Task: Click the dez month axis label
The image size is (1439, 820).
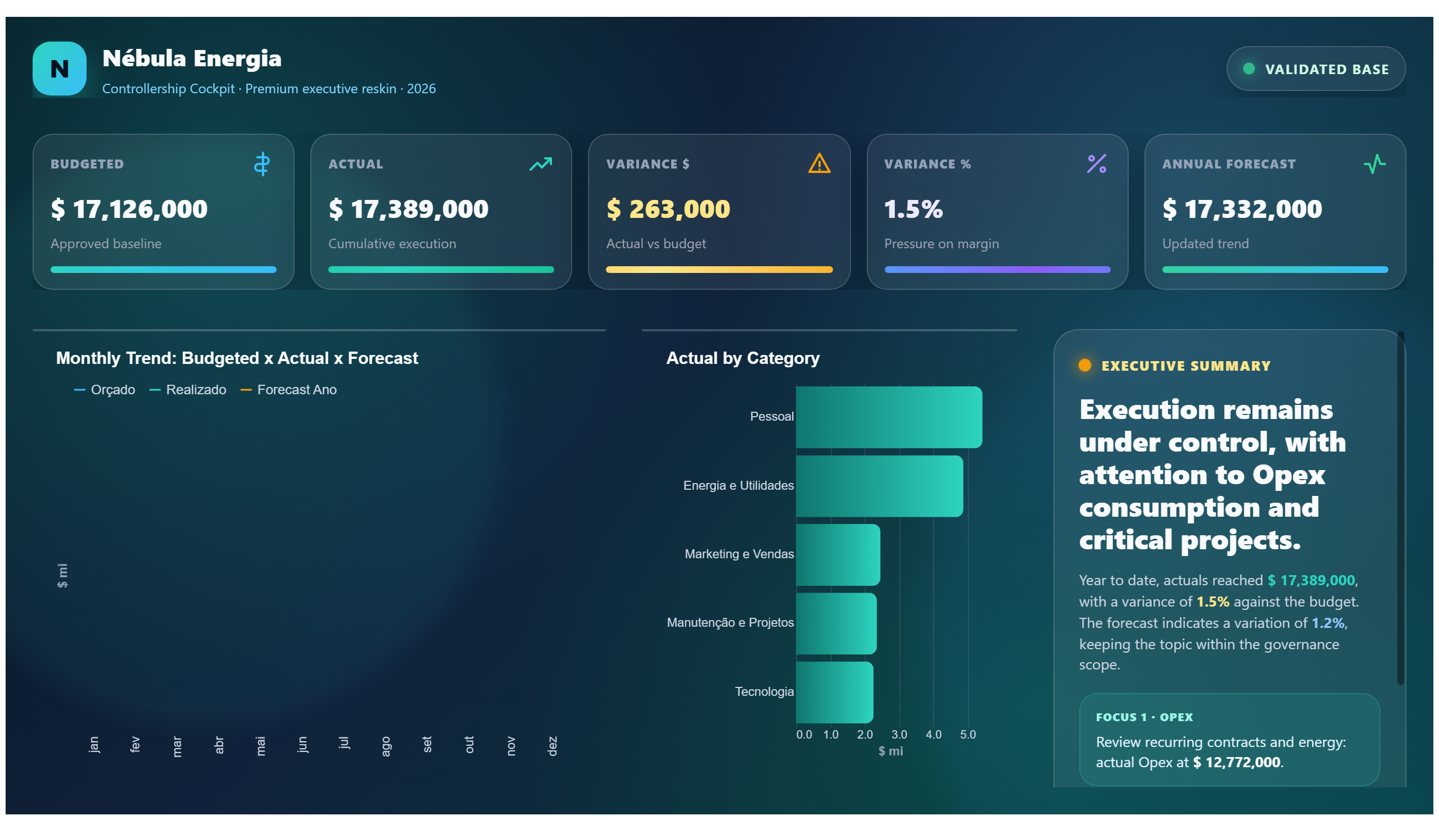Action: click(x=553, y=746)
